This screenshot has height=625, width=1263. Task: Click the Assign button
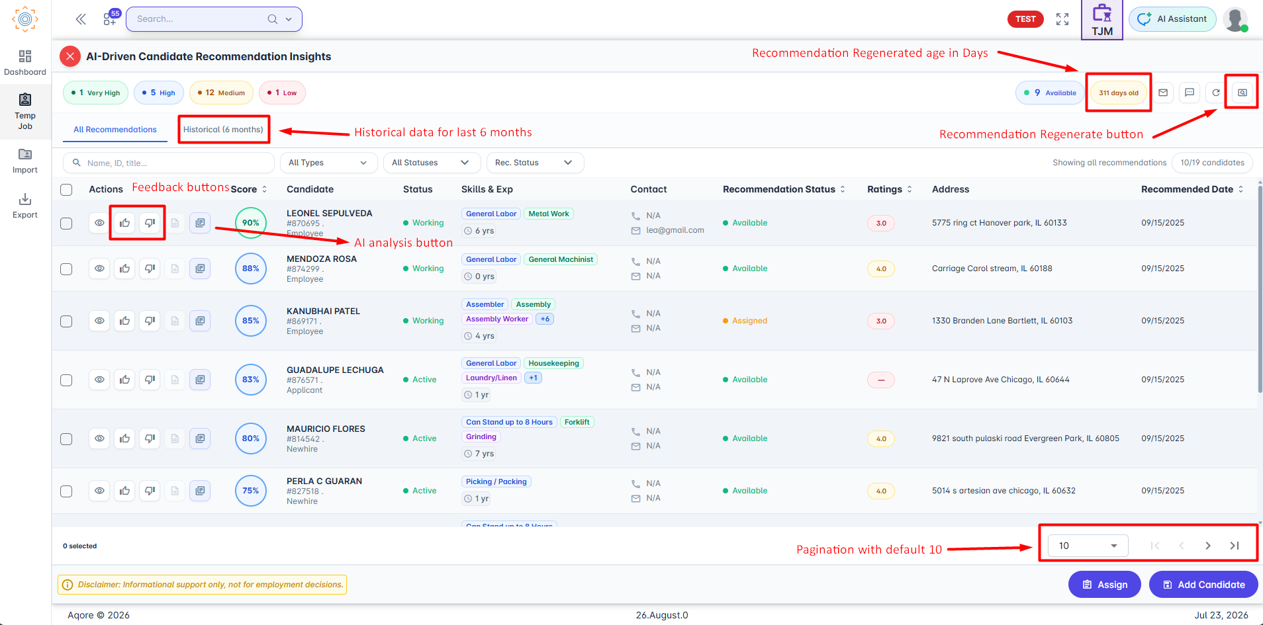(x=1105, y=585)
